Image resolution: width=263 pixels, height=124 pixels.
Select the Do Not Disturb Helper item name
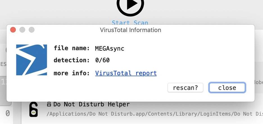(x=91, y=104)
